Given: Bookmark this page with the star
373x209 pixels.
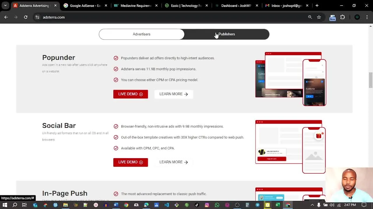Looking at the screenshot, I should click(319, 17).
